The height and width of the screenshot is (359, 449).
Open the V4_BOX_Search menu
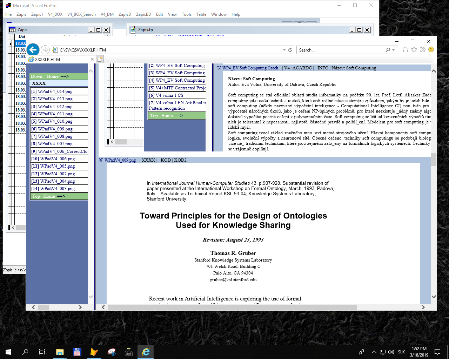point(81,14)
